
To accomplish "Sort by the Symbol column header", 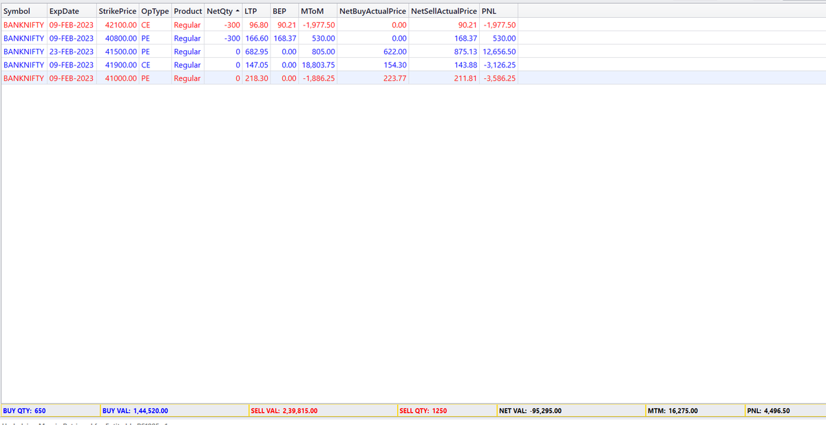I will [24, 11].
